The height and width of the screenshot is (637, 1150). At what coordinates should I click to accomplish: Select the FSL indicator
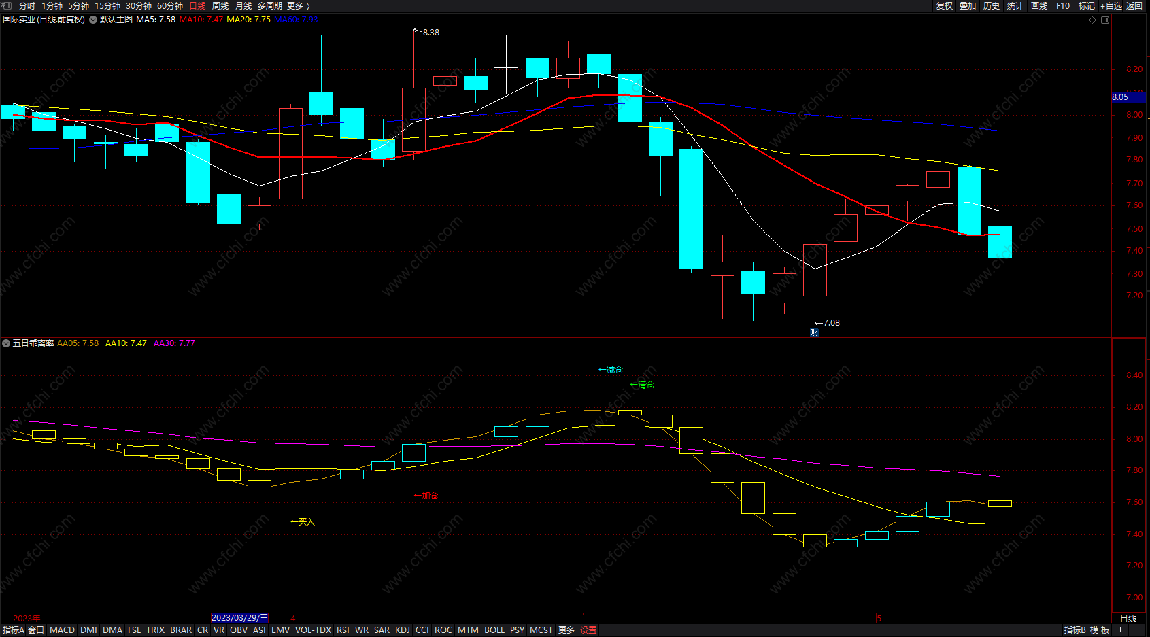(x=135, y=630)
